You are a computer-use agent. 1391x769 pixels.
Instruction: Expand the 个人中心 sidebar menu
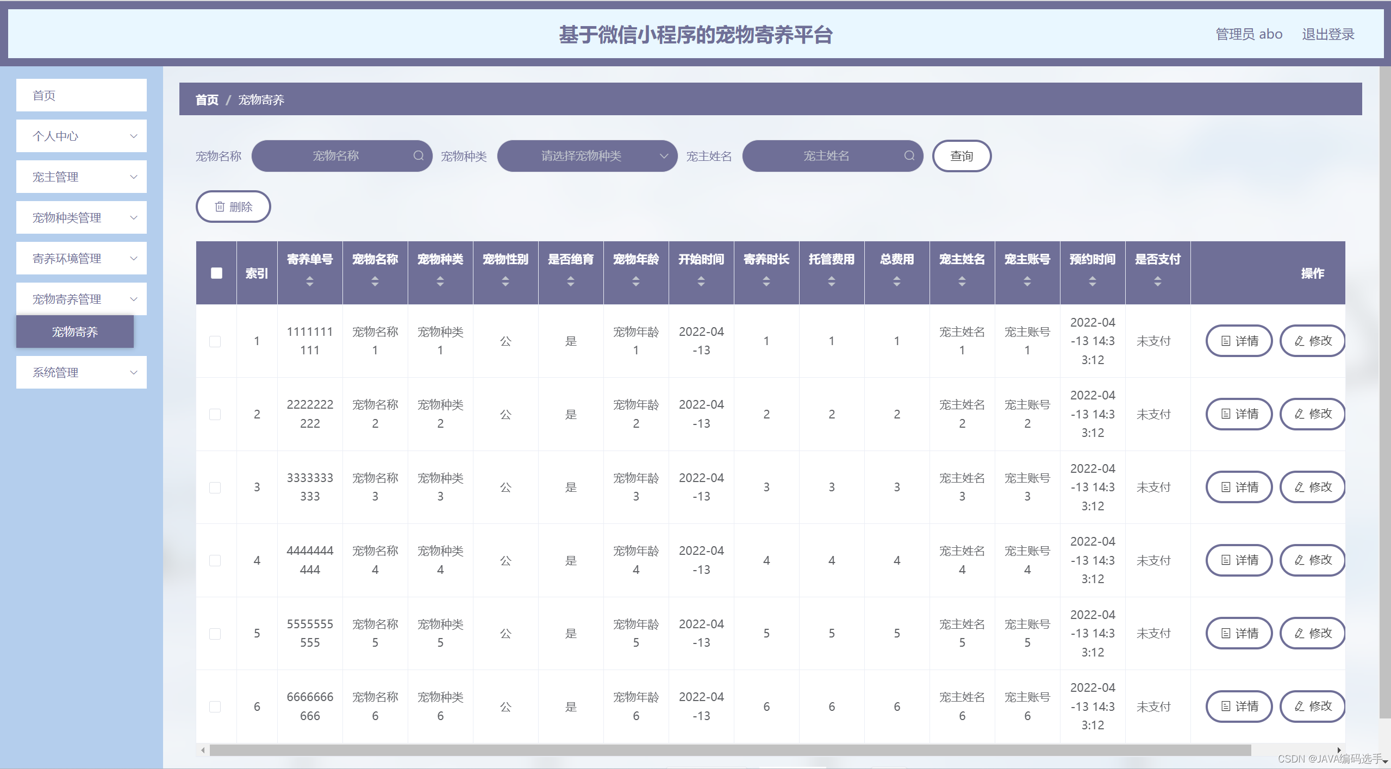coord(82,136)
